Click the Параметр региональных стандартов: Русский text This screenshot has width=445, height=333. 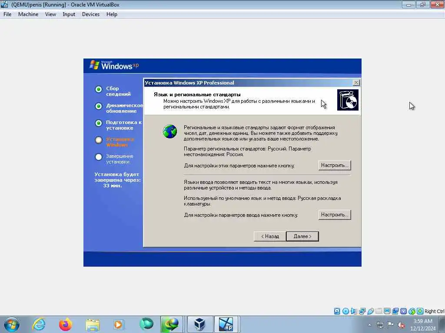[x=235, y=149]
